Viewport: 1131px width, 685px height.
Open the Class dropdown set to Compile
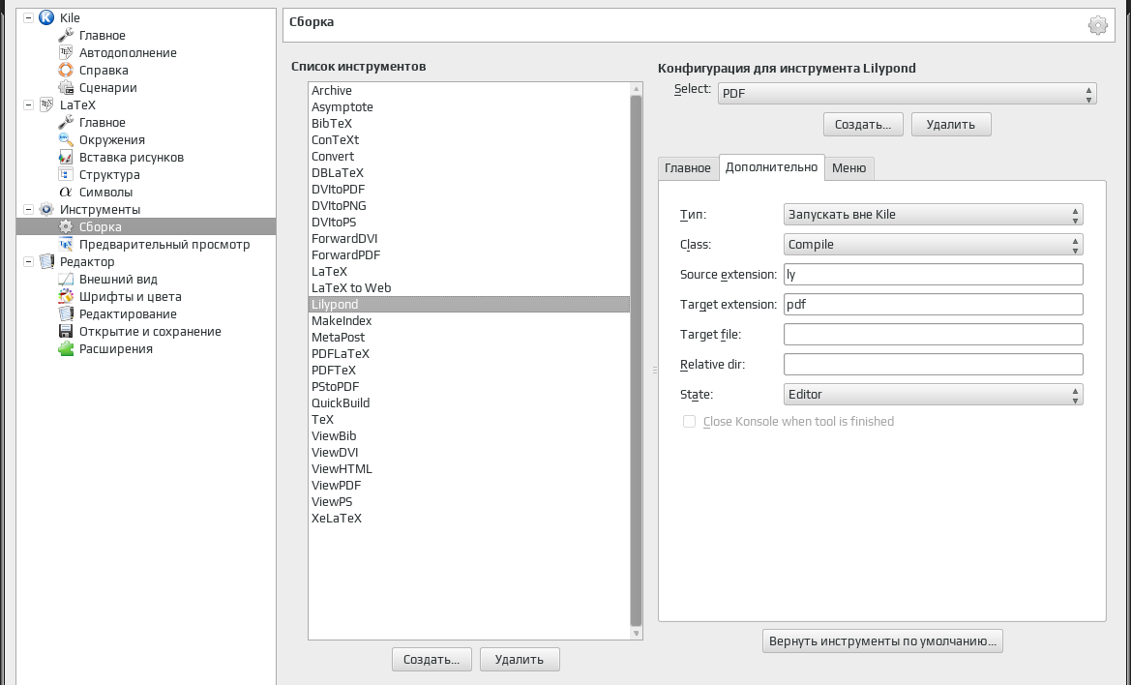tap(933, 245)
